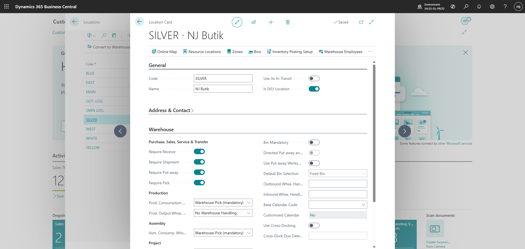The width and height of the screenshot is (525, 249).
Task: Disable Require Put-away
Action: (x=199, y=172)
